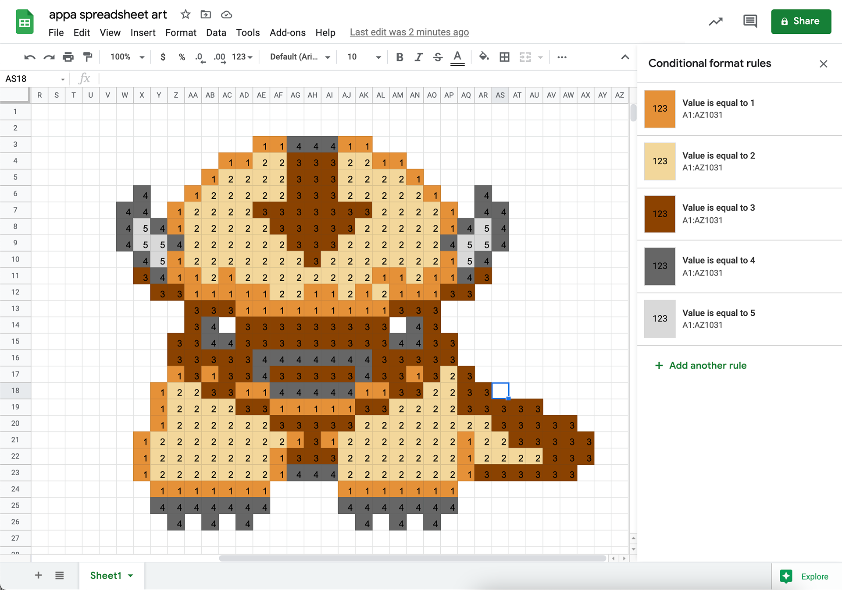
Task: Open the Help menu
Action: click(325, 32)
